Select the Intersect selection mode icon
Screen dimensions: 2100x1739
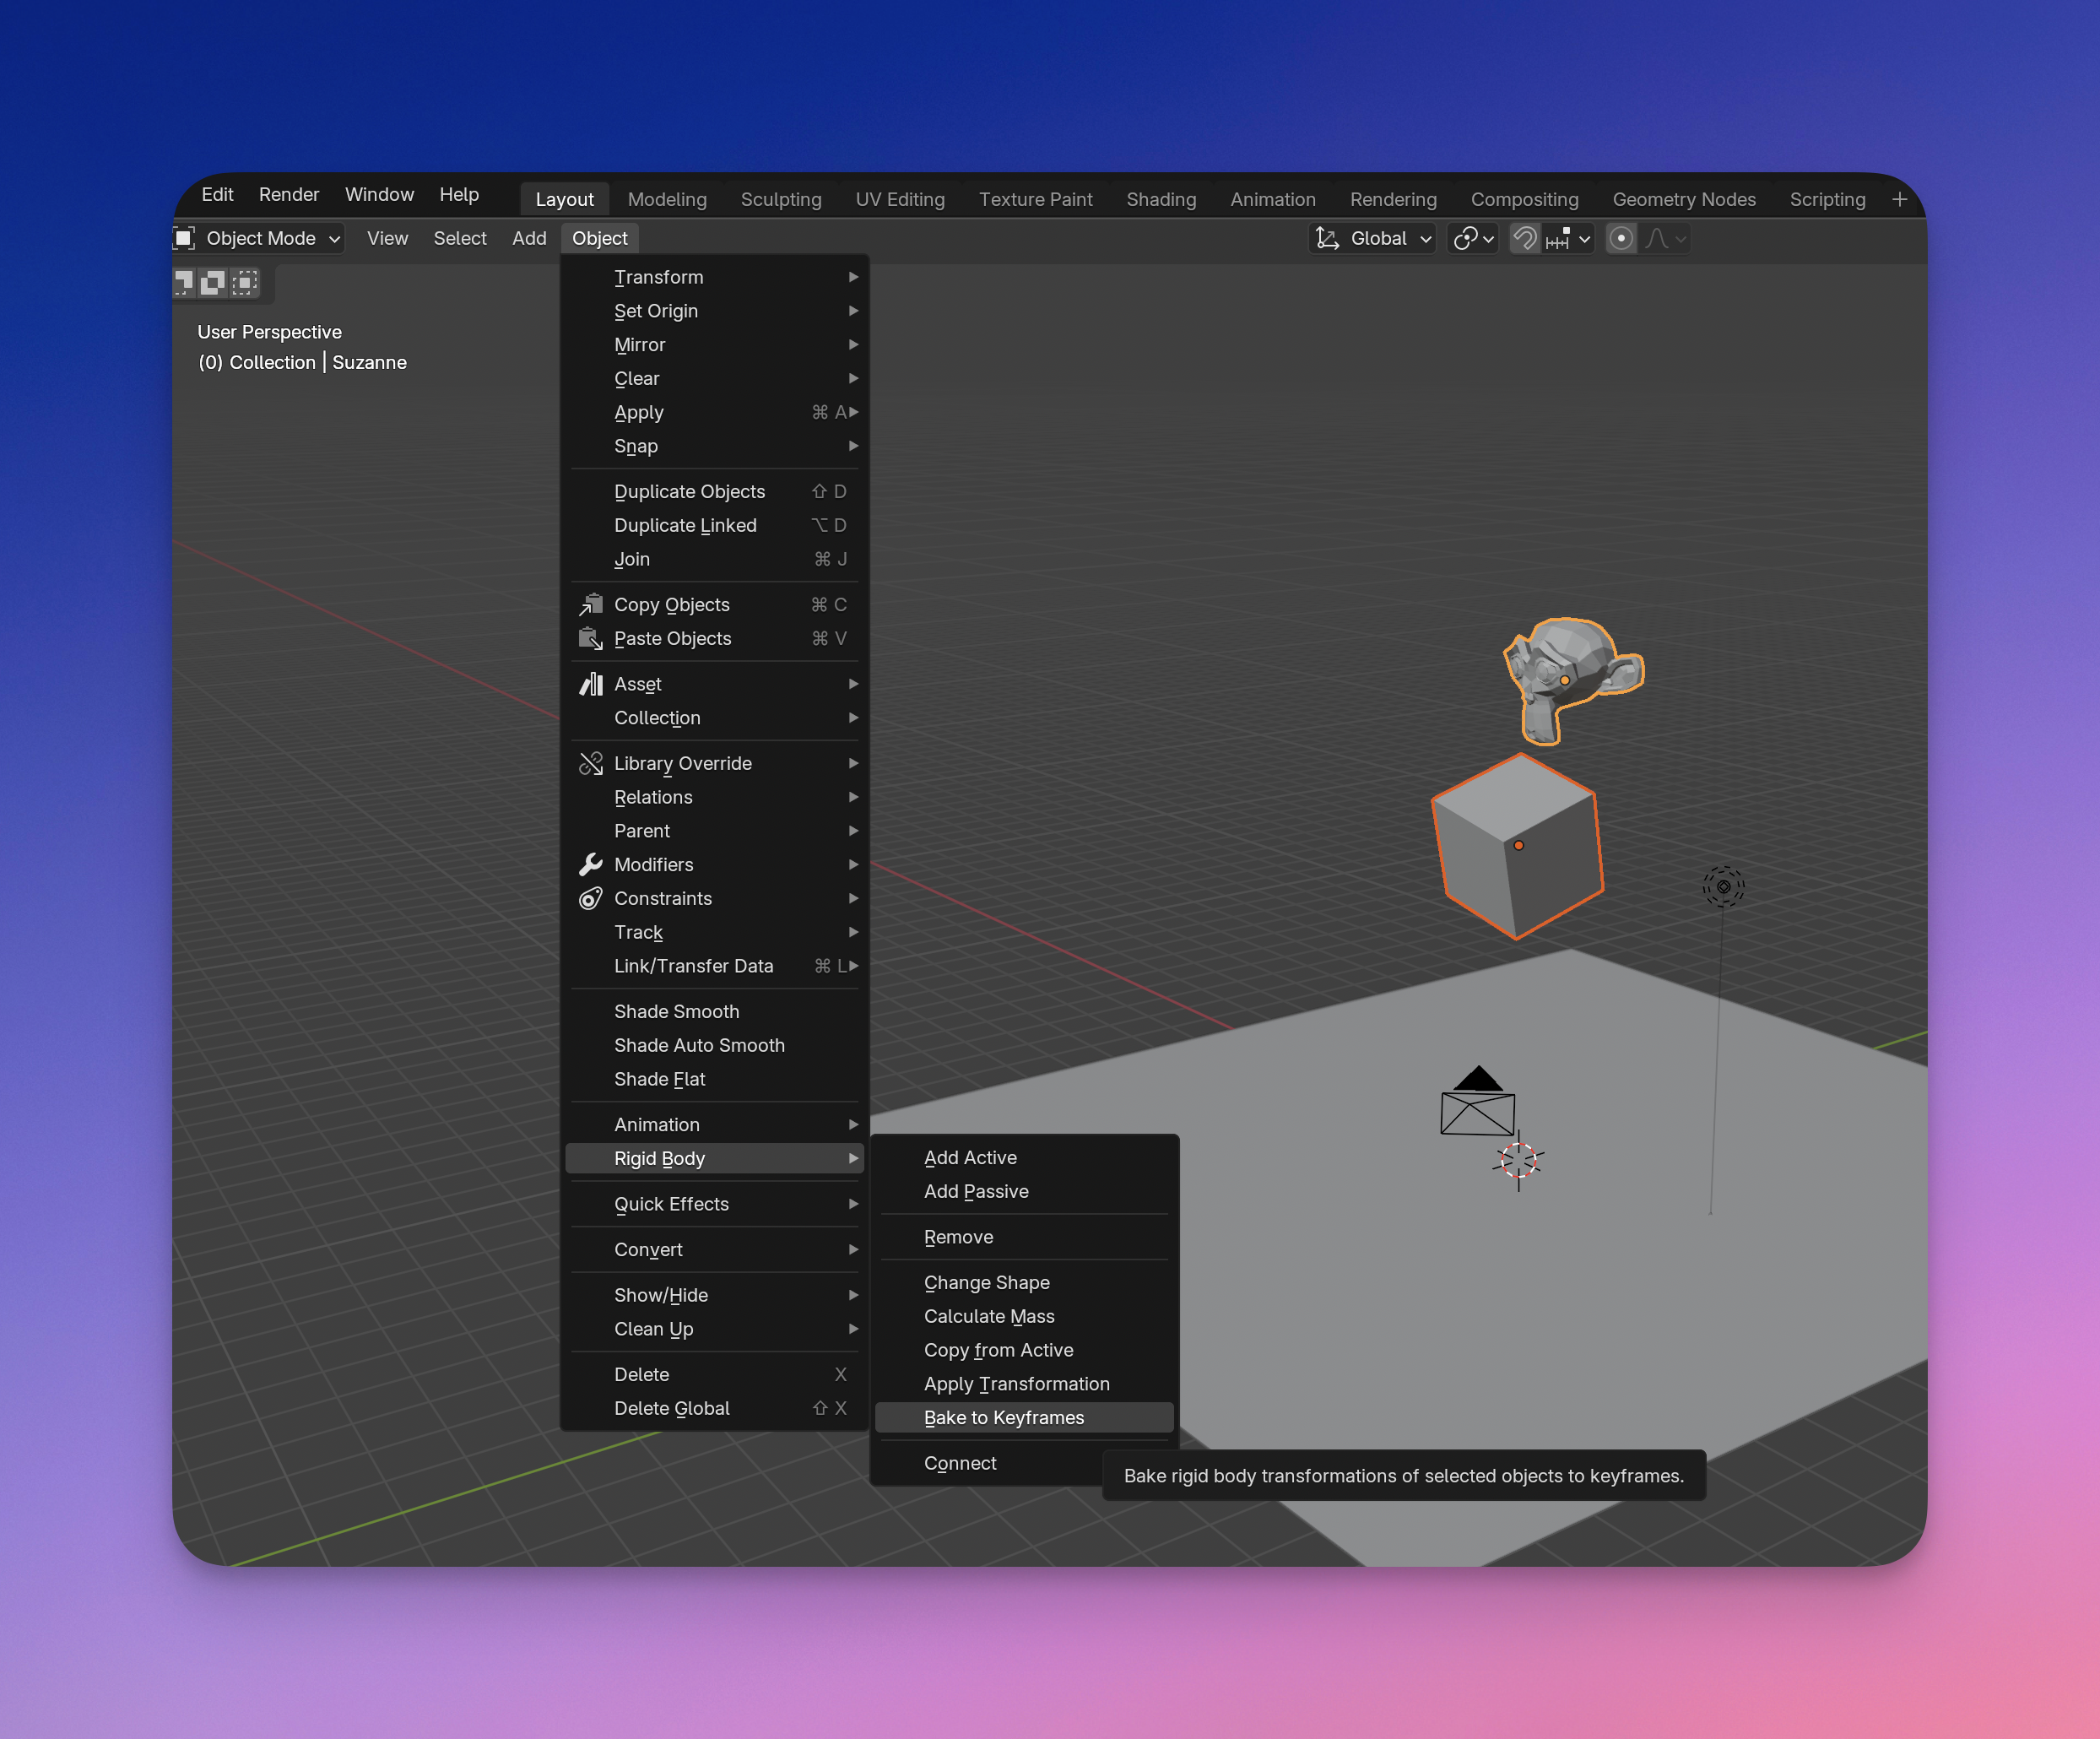245,283
